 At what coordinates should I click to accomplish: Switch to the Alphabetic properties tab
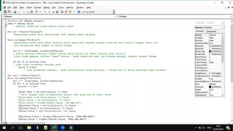coord(200,31)
